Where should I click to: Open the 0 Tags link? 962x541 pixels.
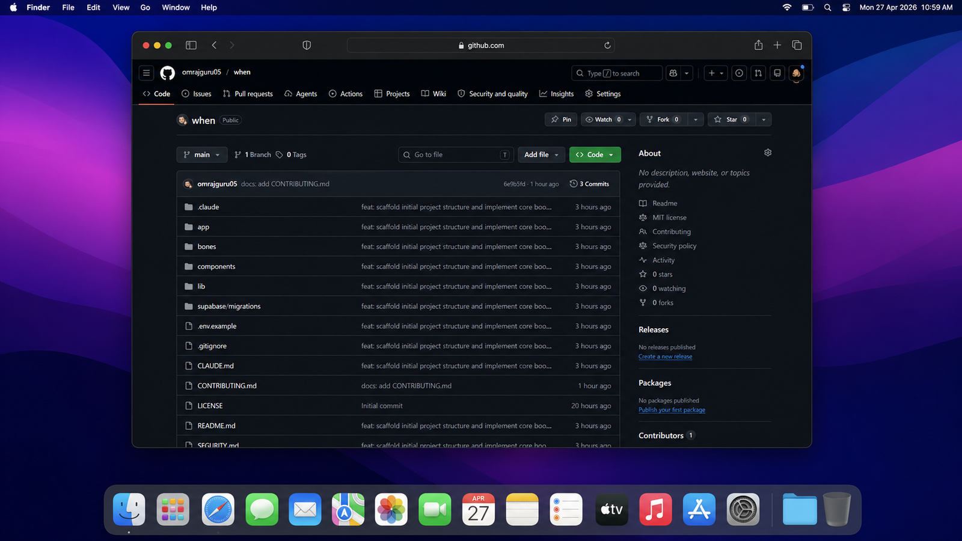point(291,154)
